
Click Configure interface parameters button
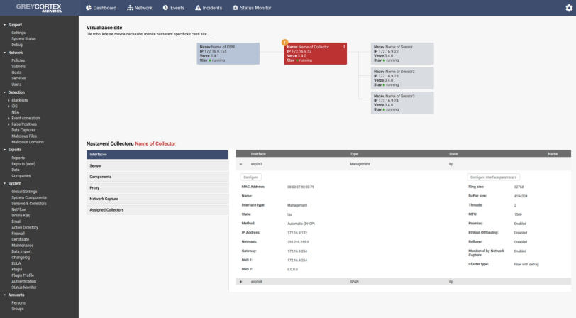[493, 177]
